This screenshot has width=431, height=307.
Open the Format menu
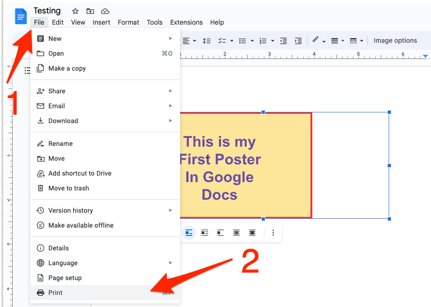coord(128,22)
